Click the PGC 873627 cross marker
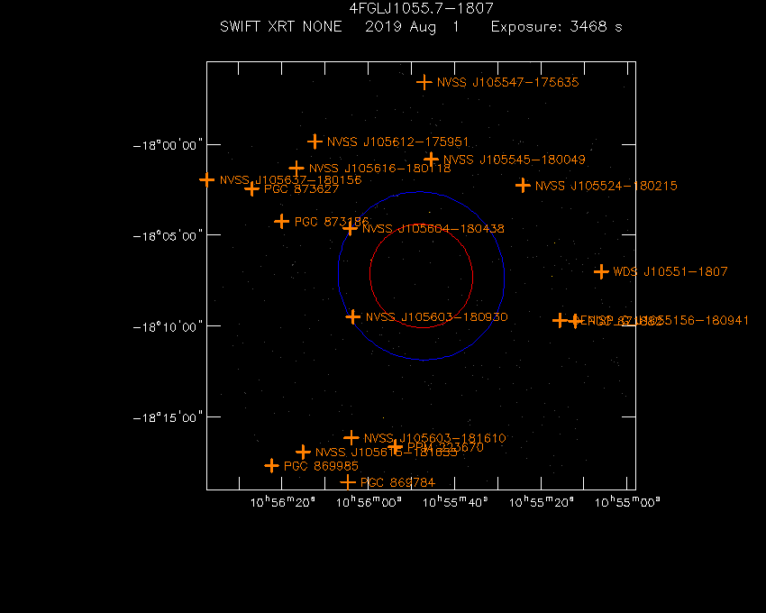 [251, 188]
